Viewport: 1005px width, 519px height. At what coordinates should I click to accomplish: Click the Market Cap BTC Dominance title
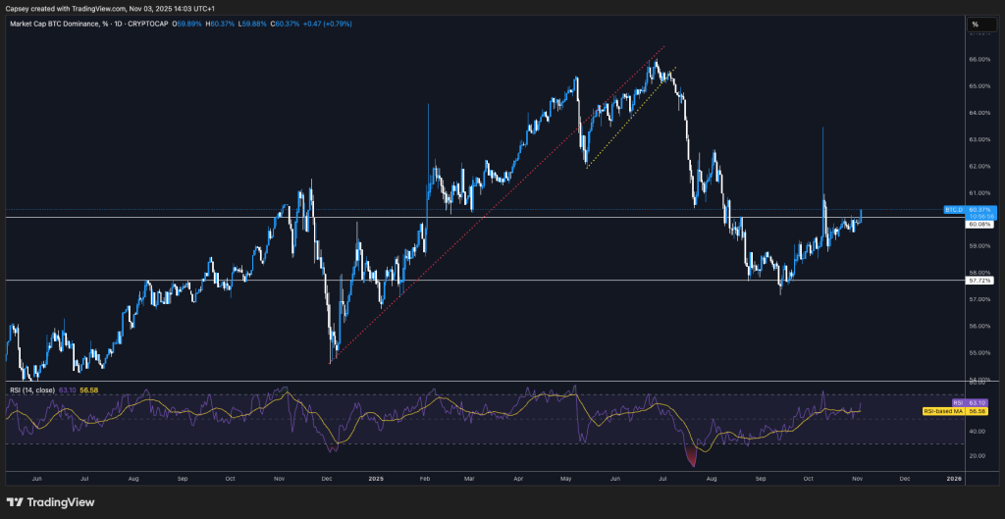click(x=56, y=24)
